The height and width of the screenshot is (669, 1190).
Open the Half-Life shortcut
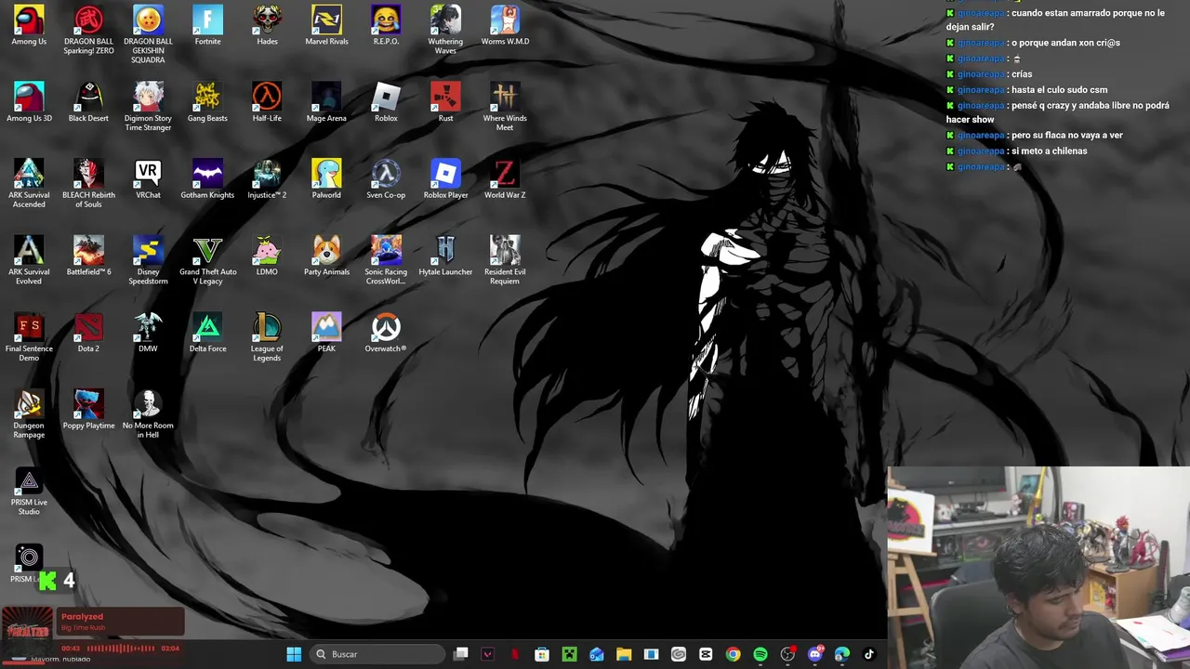click(x=267, y=102)
